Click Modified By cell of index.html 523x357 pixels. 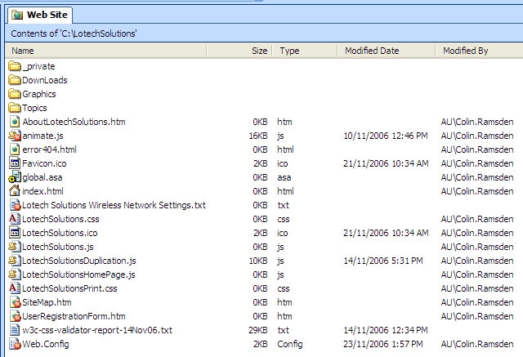click(477, 191)
